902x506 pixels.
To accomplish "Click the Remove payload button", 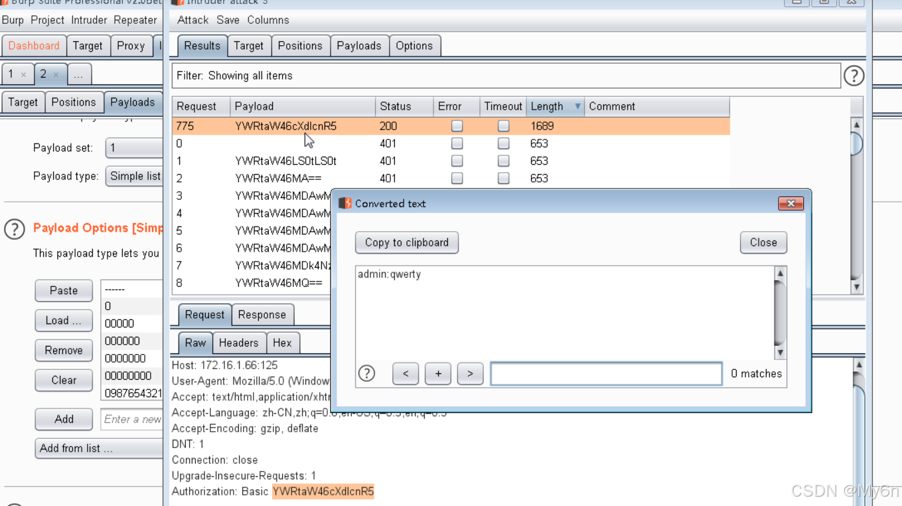I will tap(64, 350).
